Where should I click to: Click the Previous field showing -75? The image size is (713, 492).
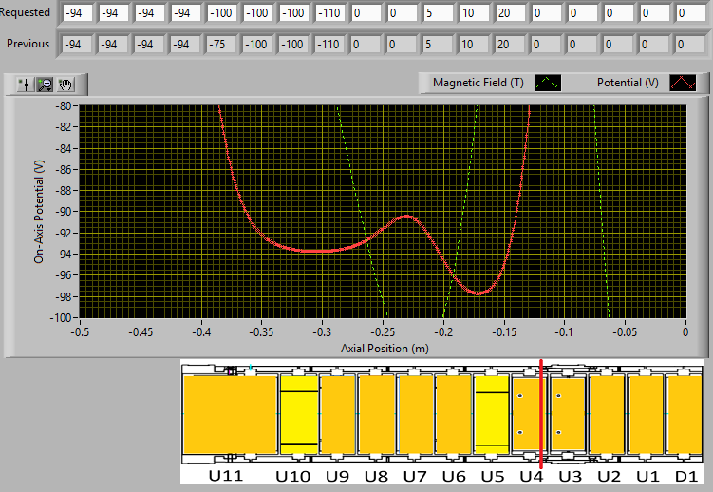[223, 45]
